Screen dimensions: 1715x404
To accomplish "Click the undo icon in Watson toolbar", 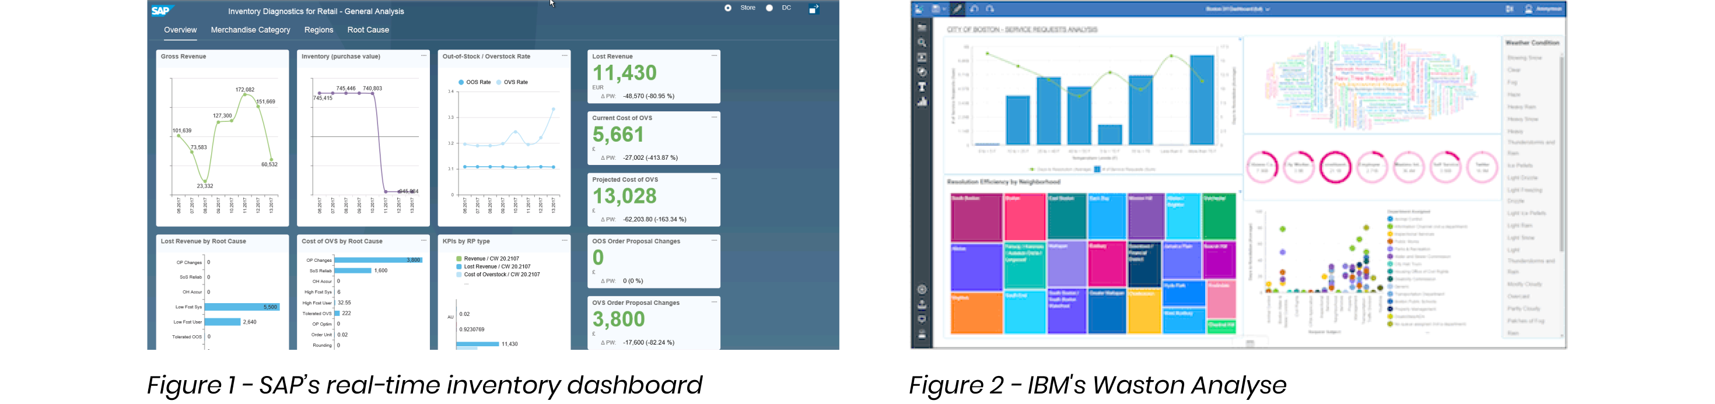I will 975,9.
